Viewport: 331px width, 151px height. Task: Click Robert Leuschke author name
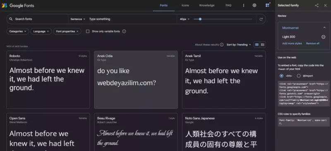107,122
